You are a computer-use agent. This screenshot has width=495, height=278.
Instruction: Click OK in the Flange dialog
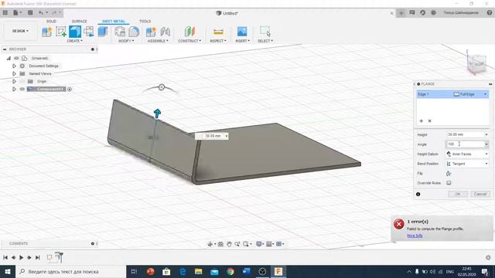pyautogui.click(x=457, y=194)
